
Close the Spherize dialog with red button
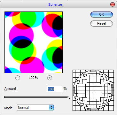[x=113, y=4]
